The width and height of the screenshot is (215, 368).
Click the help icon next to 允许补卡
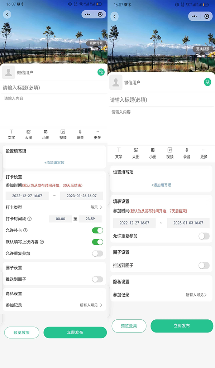pyautogui.click(x=25, y=230)
